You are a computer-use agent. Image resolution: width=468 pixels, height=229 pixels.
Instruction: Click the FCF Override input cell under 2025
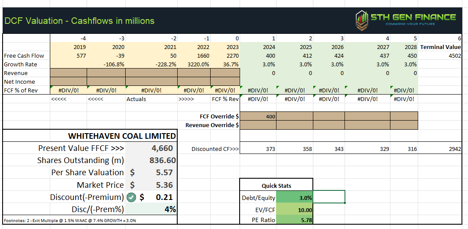click(295, 116)
